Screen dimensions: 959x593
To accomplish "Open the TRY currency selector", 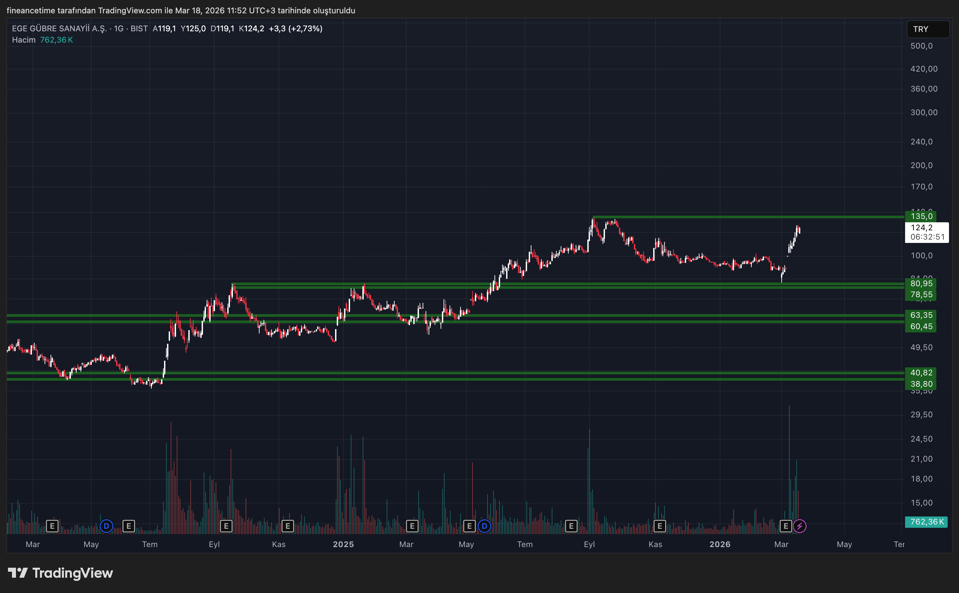I will pyautogui.click(x=928, y=29).
